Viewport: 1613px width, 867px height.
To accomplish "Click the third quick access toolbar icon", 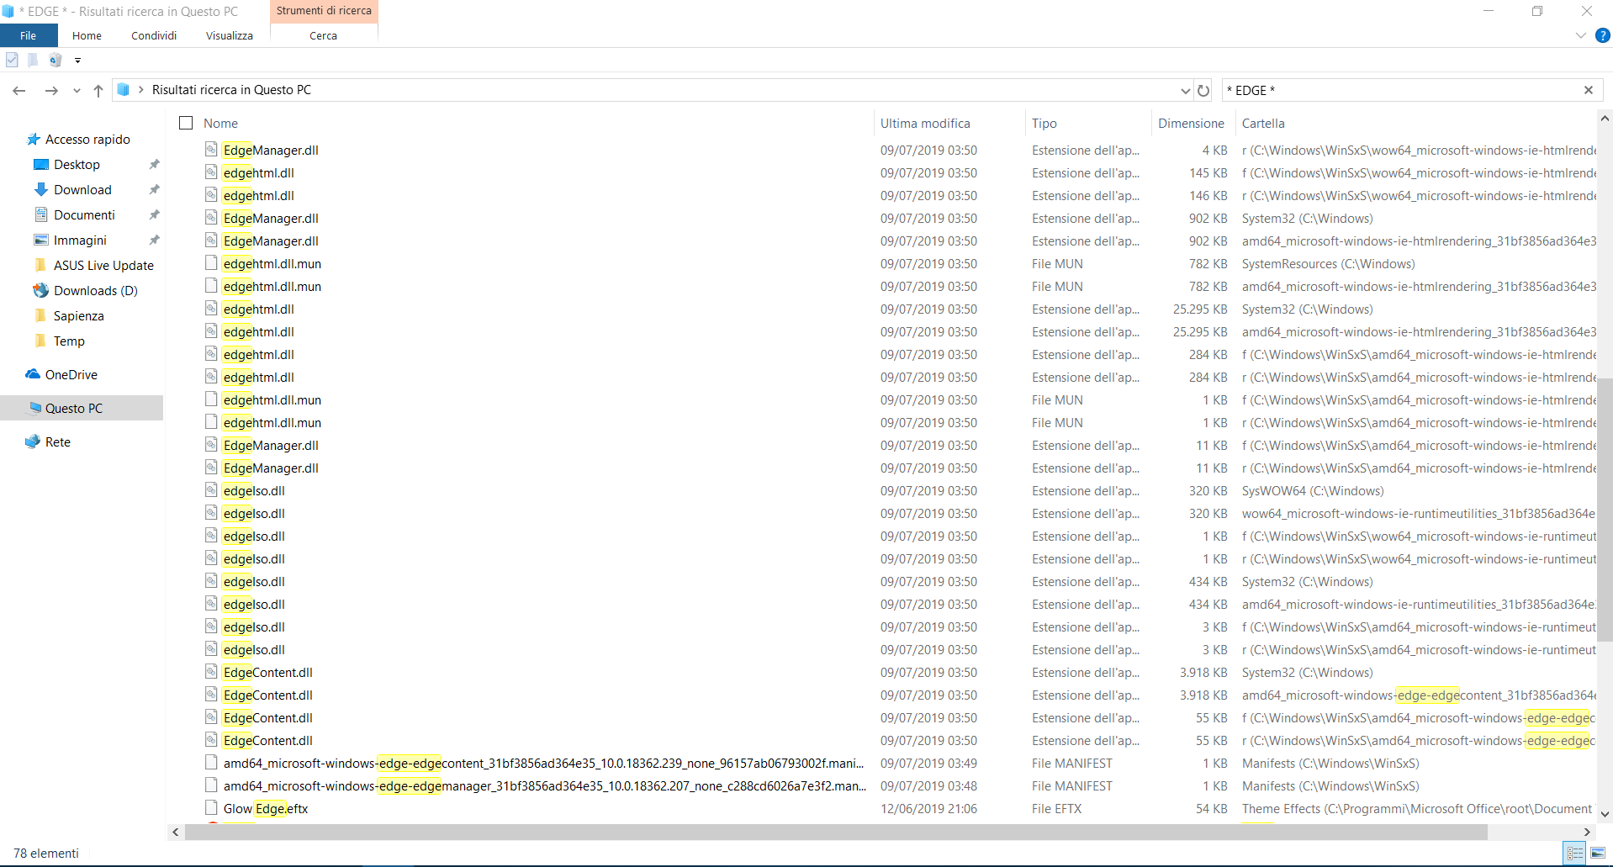I will 56,60.
